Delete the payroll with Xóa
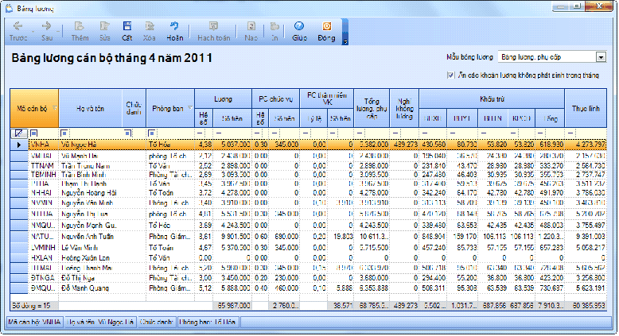This screenshot has height=336, width=619. tap(150, 32)
